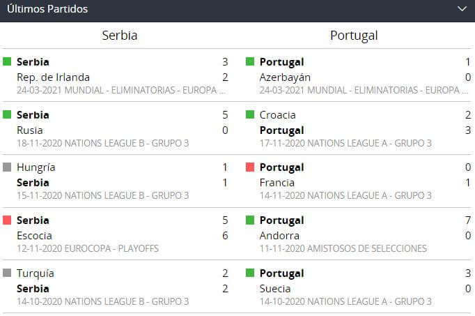Viewport: 475px width, 316px height.
Task: Open the Escocia team link
Action: point(34,236)
